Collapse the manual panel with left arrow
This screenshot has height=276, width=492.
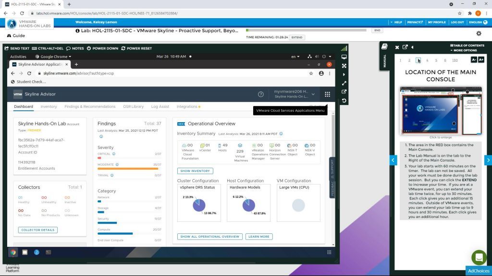pos(412,47)
